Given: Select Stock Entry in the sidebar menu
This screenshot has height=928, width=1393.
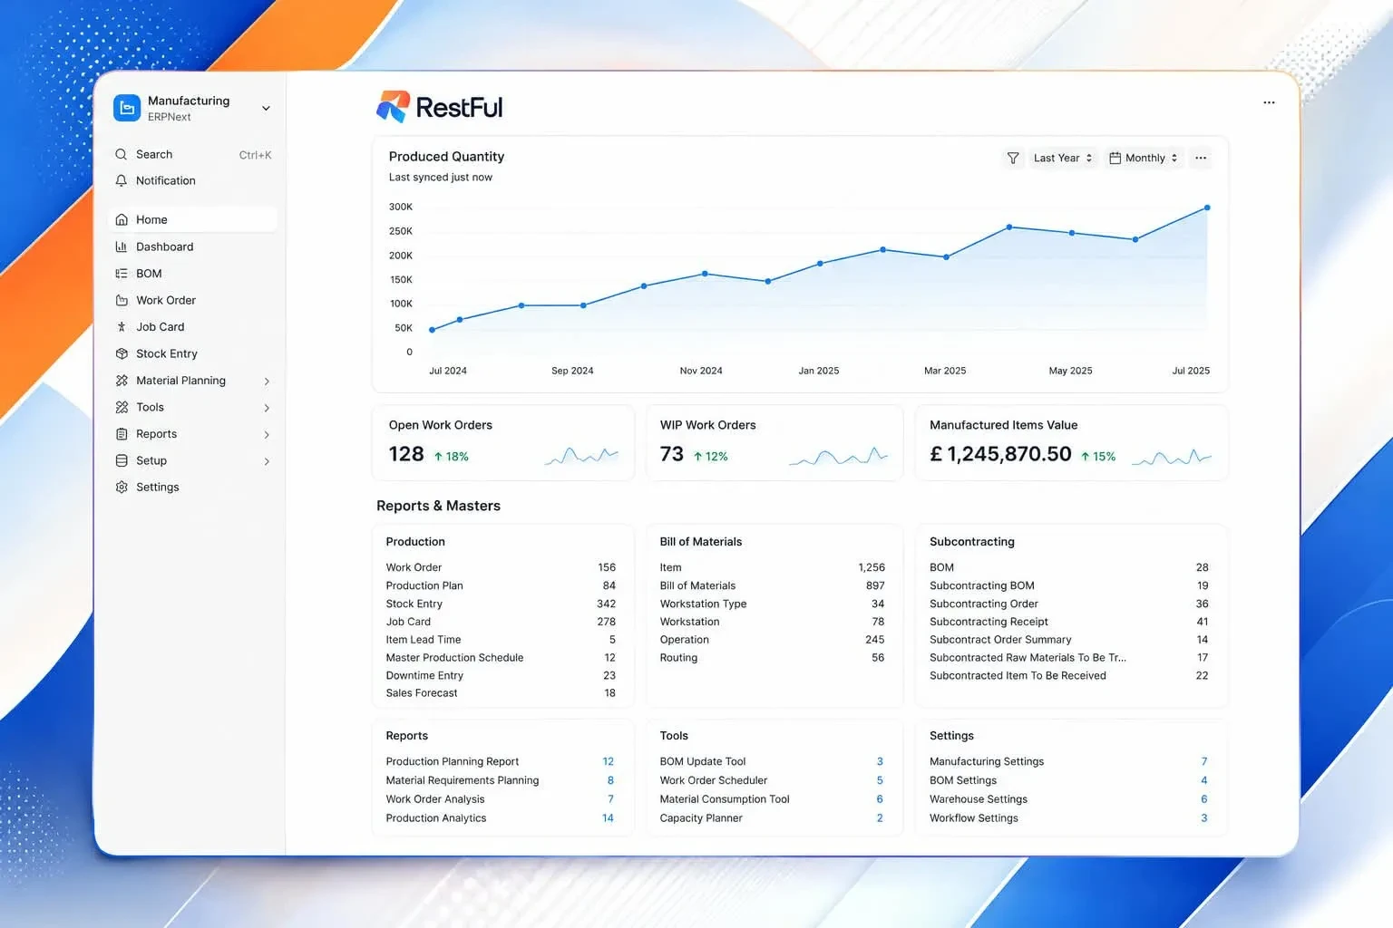Looking at the screenshot, I should click(192, 353).
